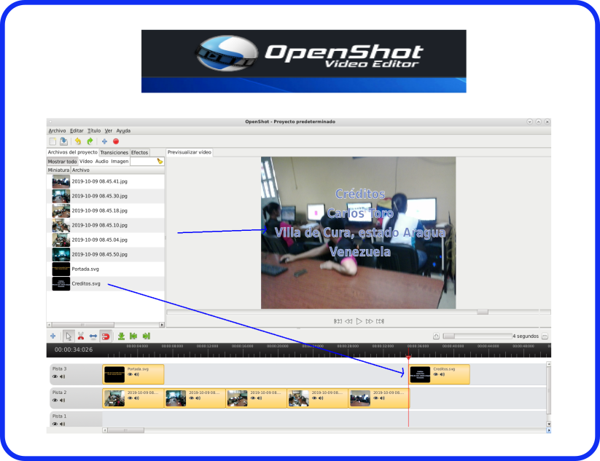
Task: Select file 2019-10-09 08.45.50.jpg
Action: (x=106, y=254)
